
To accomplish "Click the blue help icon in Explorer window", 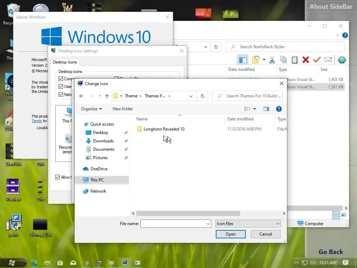I will [345, 35].
